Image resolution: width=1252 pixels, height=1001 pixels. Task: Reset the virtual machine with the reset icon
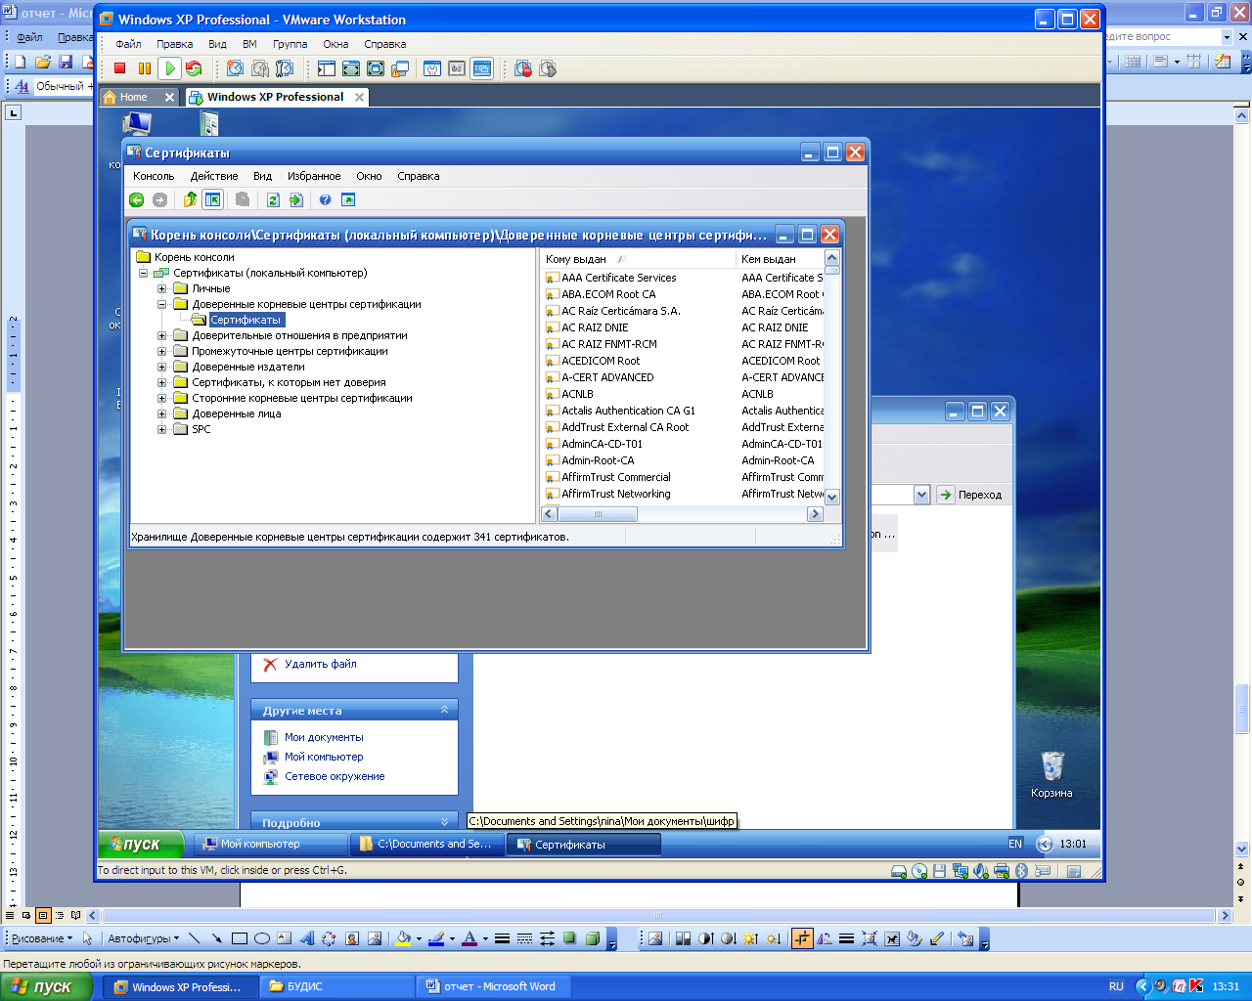(x=194, y=68)
